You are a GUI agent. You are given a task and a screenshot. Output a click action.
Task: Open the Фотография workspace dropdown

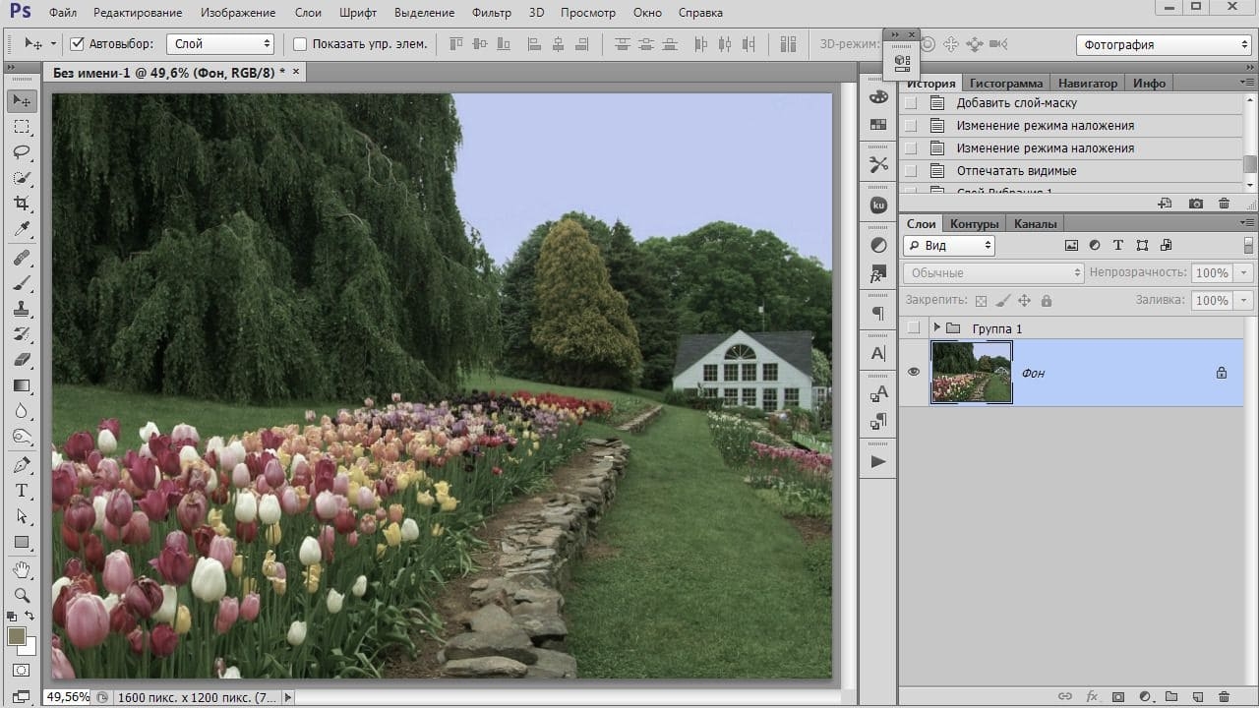tap(1164, 44)
